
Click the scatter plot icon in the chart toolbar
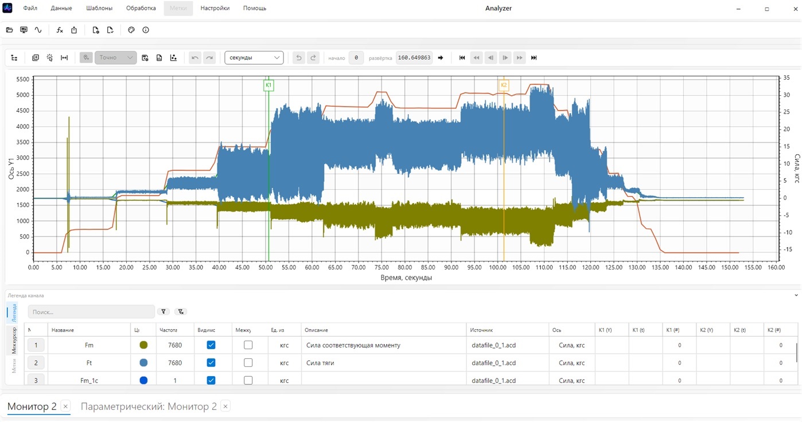click(173, 57)
